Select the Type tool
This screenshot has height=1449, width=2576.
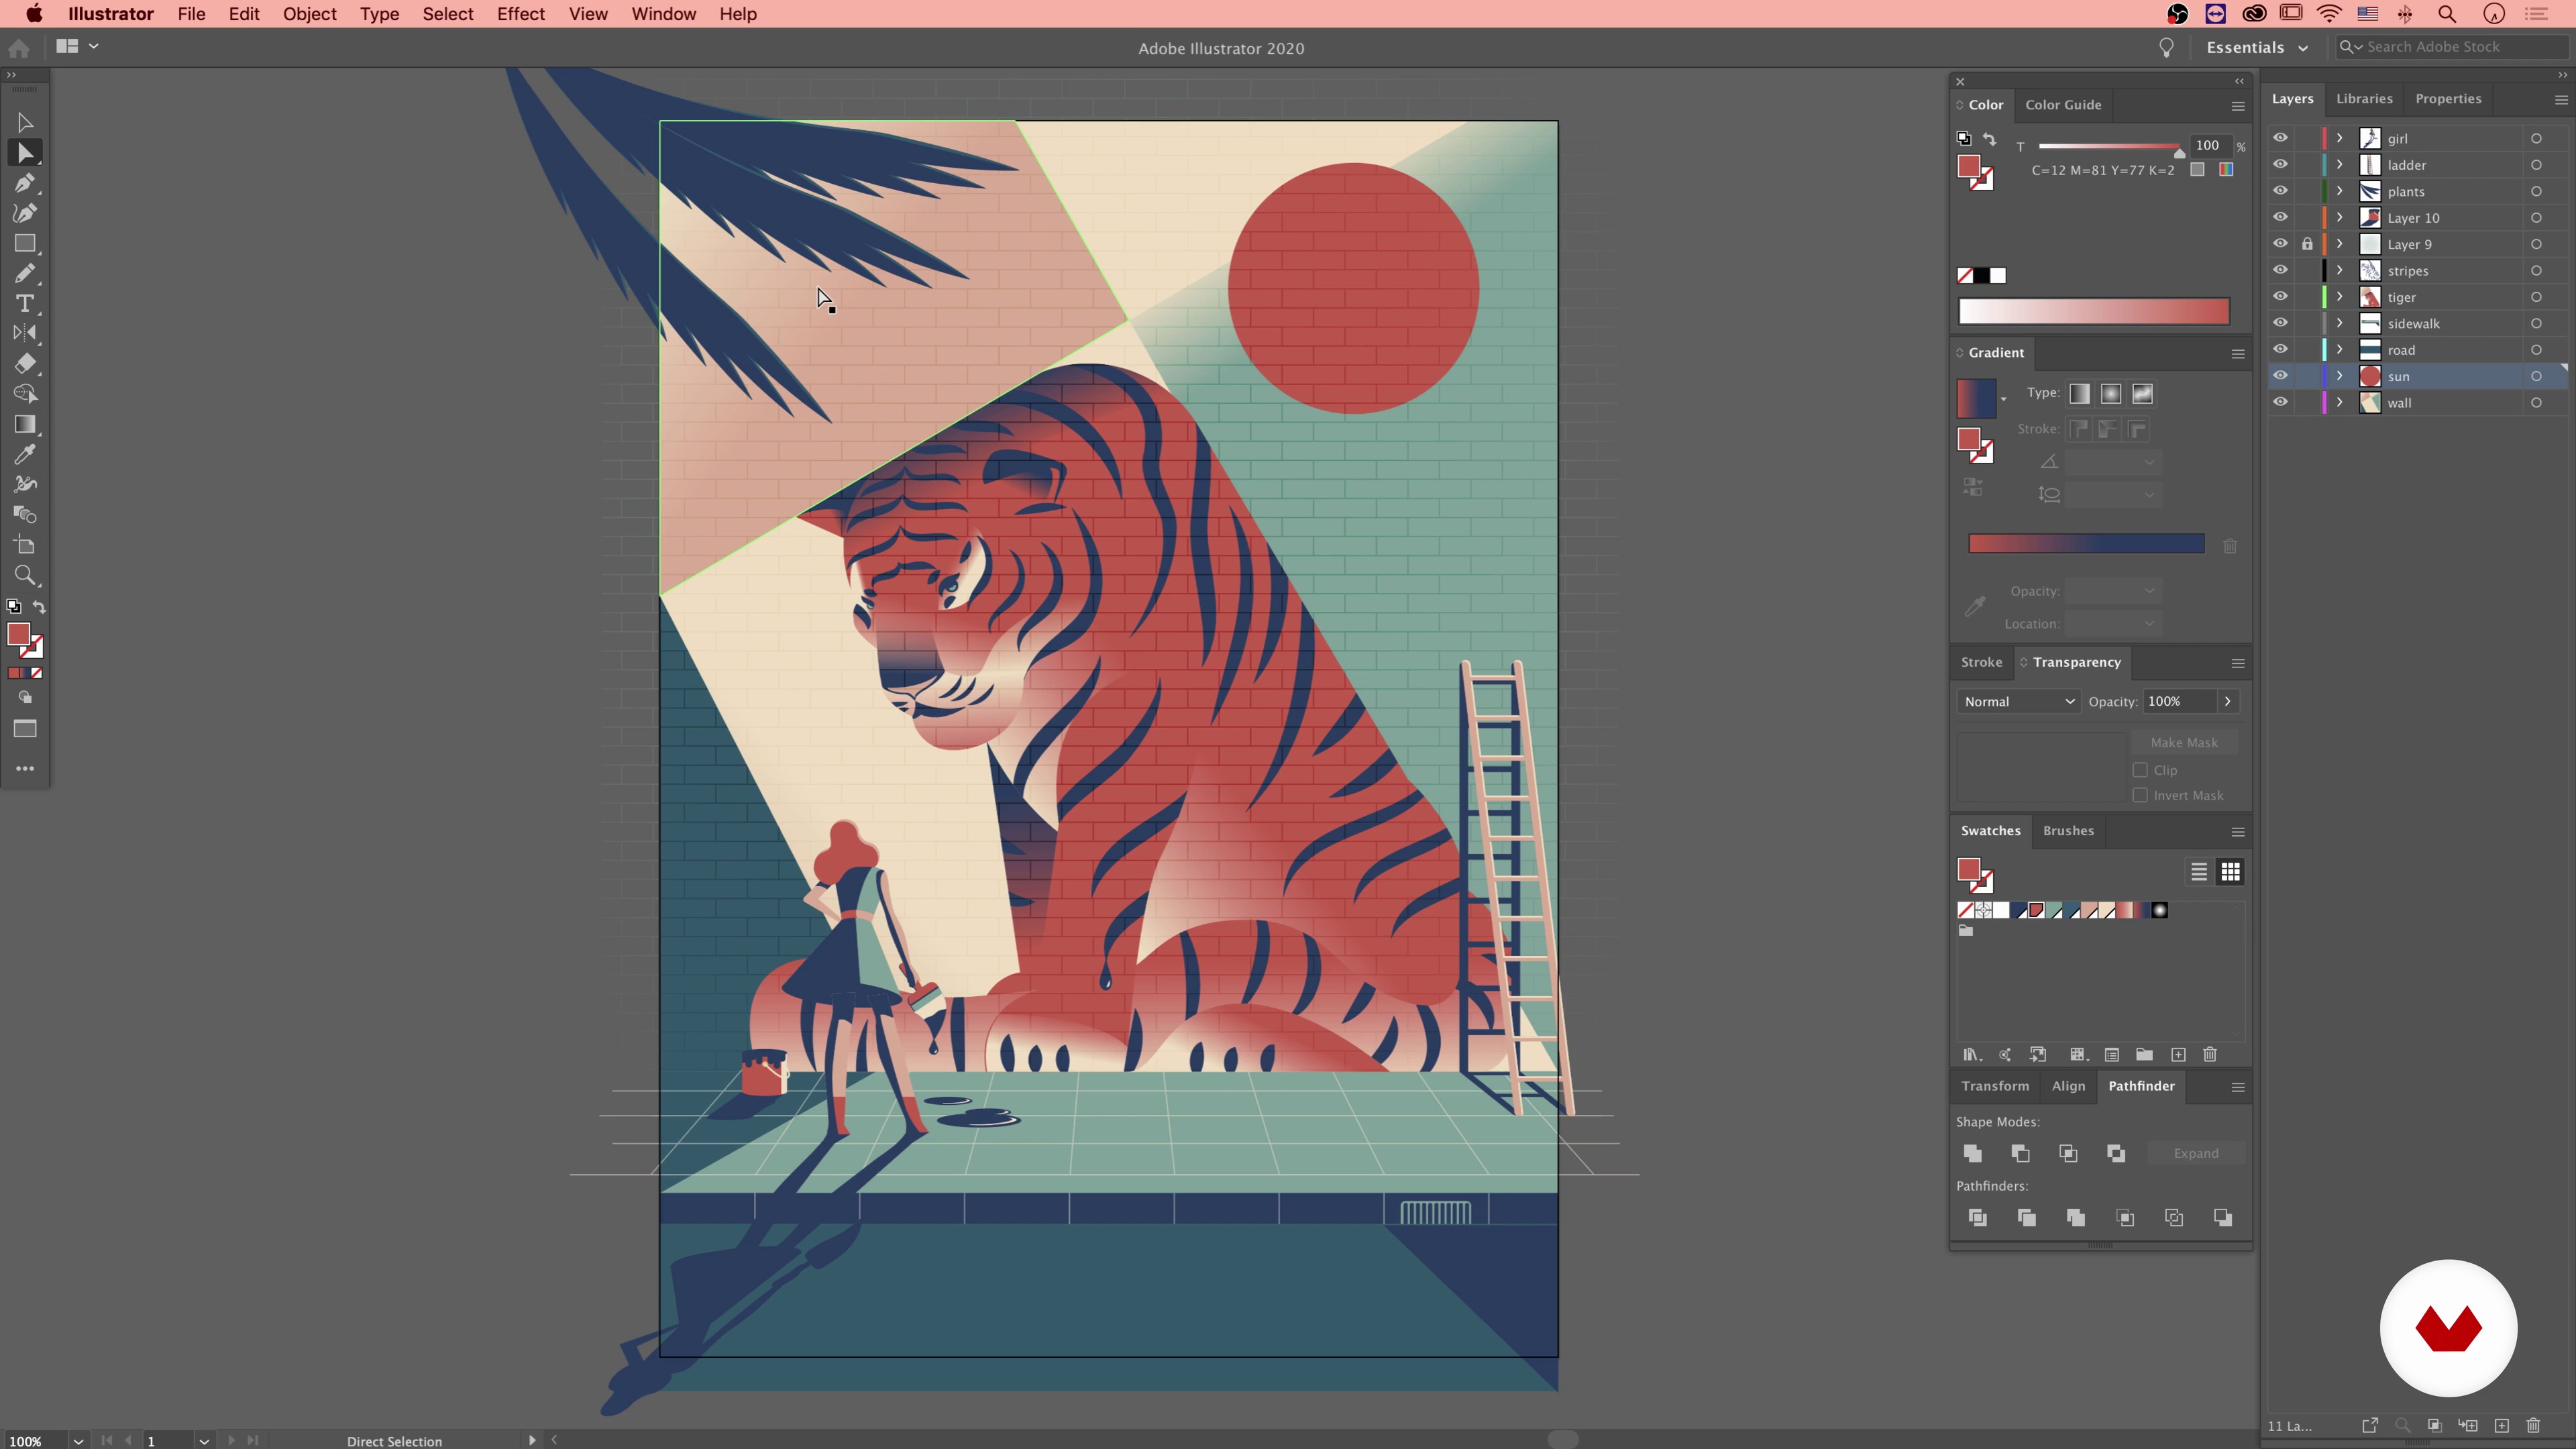[x=25, y=304]
